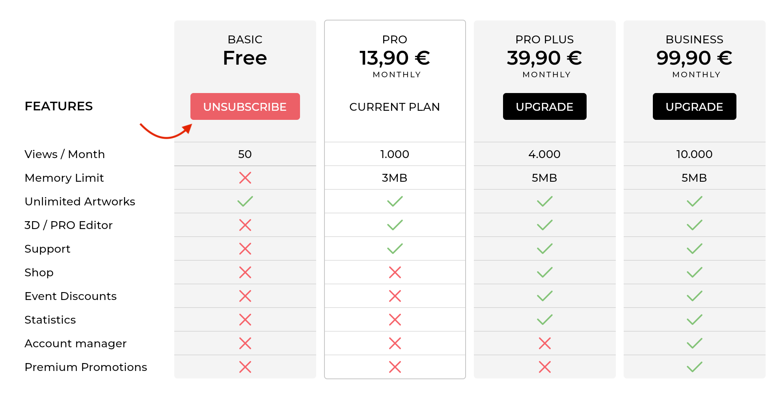This screenshot has width=779, height=395.
Task: Click the Pro 13,90 € price heading
Action: click(395, 58)
